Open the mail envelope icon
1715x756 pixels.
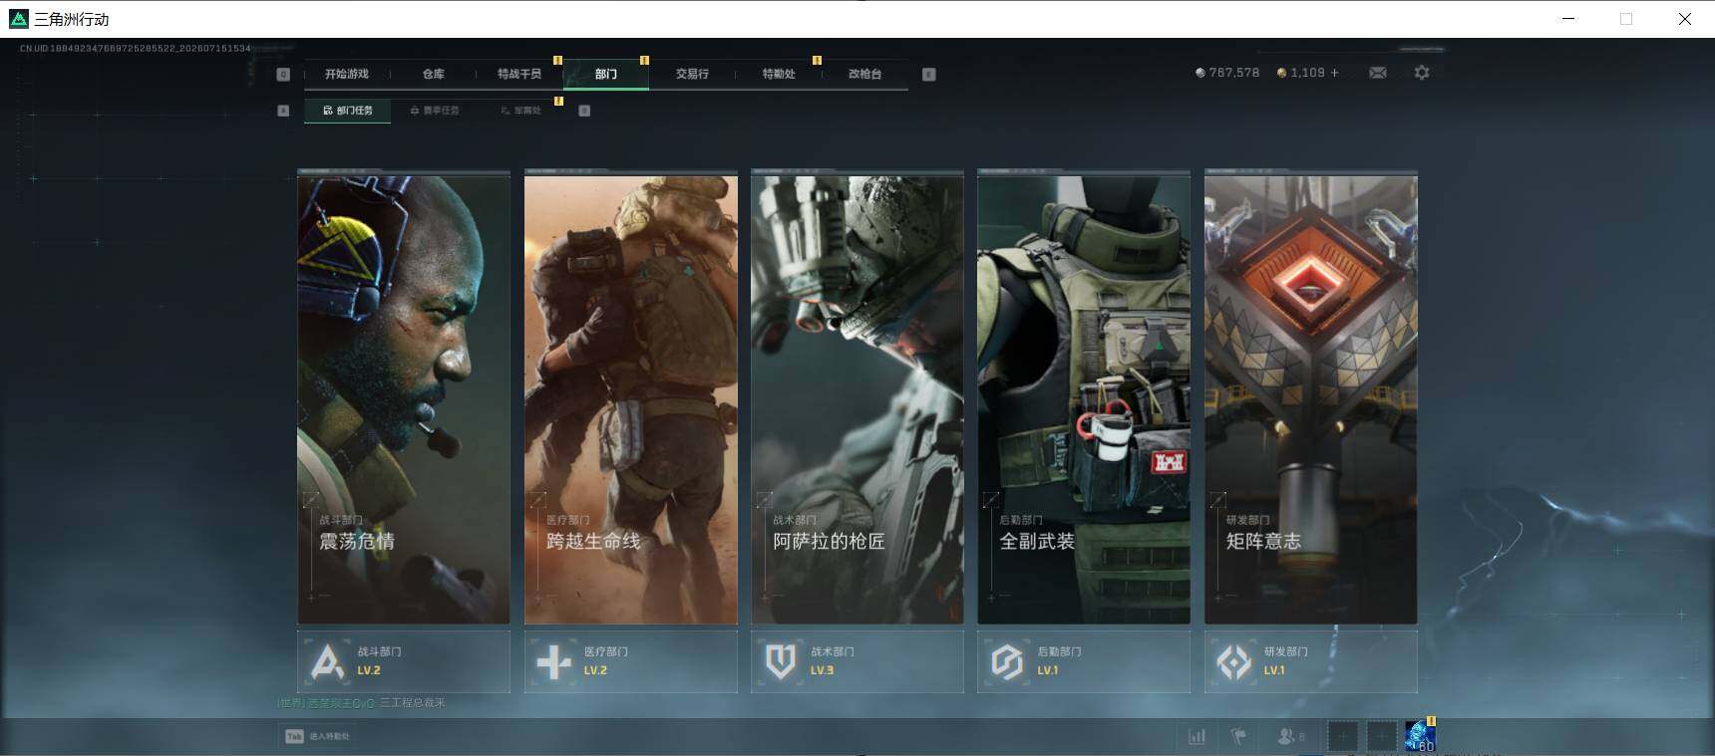(x=1378, y=73)
